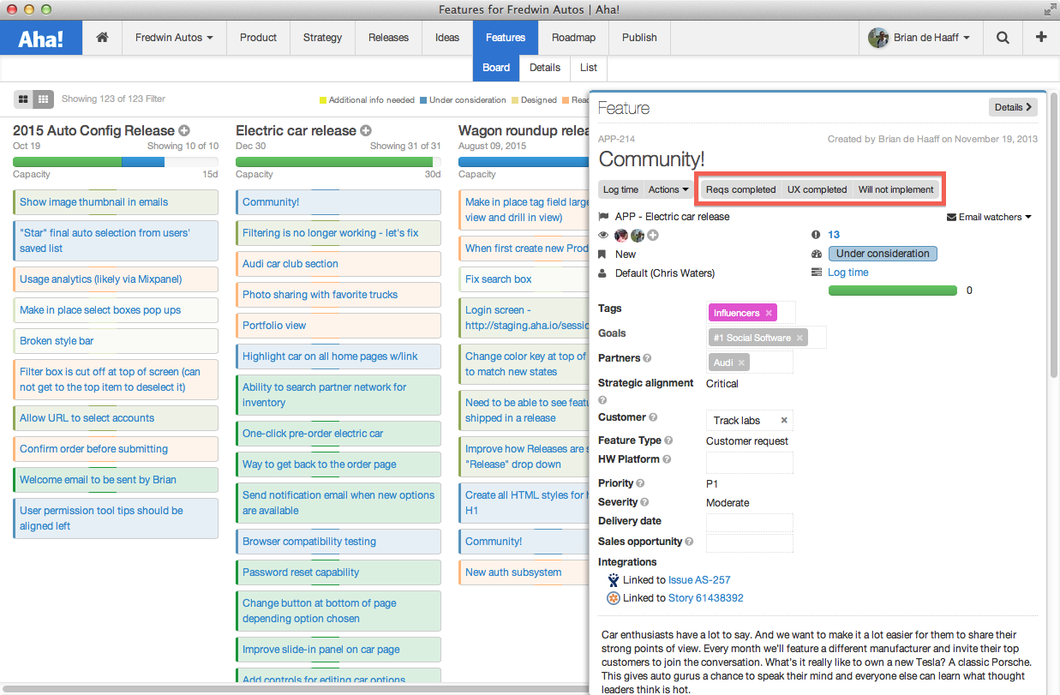Open 'New auth subsystem' card
Image resolution: width=1060 pixels, height=695 pixels.
coord(523,572)
